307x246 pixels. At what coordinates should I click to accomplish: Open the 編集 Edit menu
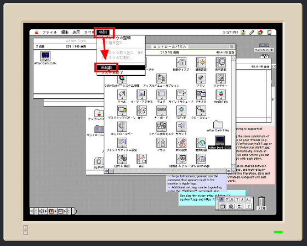pos(65,32)
